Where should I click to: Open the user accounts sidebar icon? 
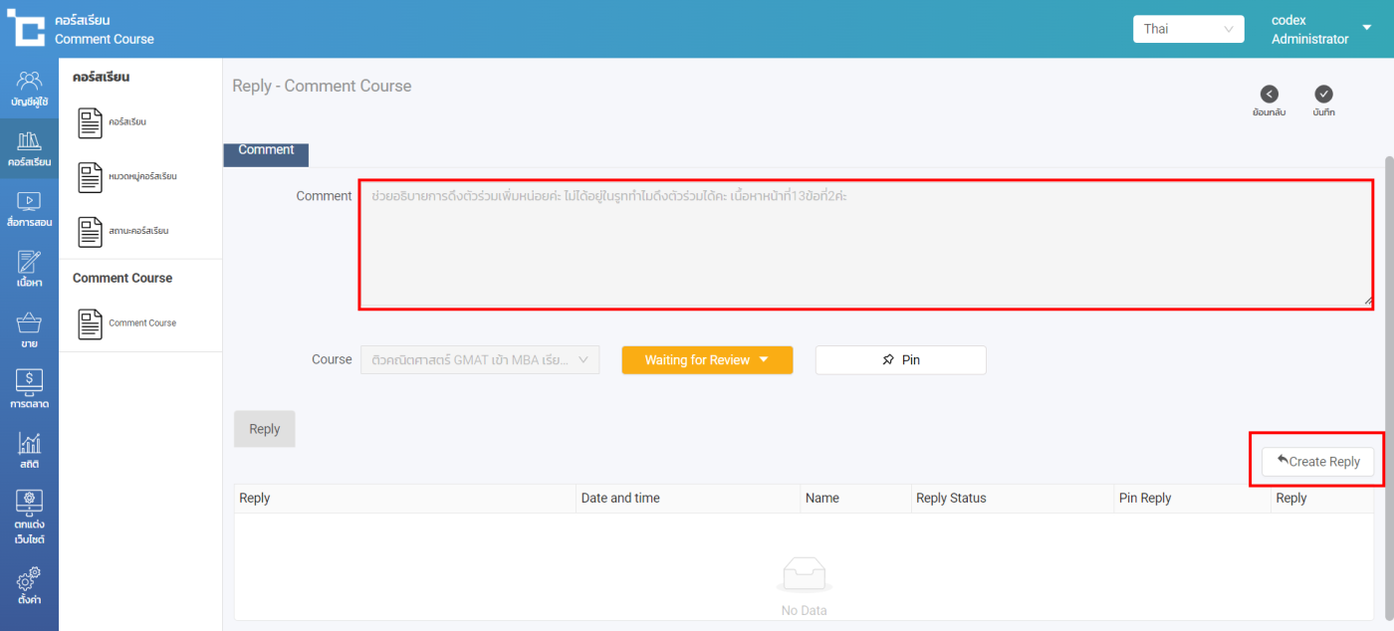pyautogui.click(x=29, y=82)
